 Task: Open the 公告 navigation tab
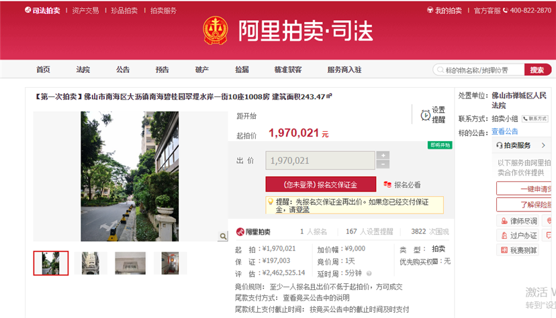pyautogui.click(x=123, y=70)
